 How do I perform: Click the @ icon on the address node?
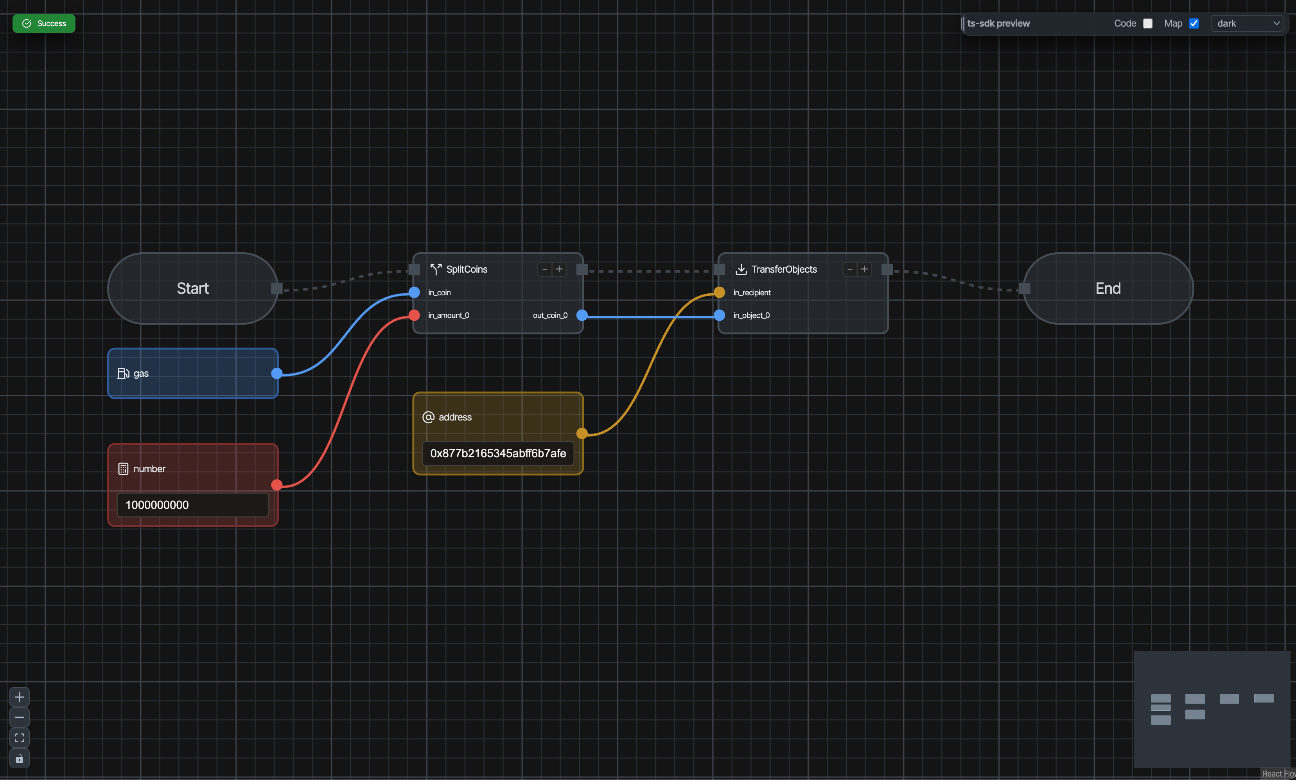click(428, 417)
